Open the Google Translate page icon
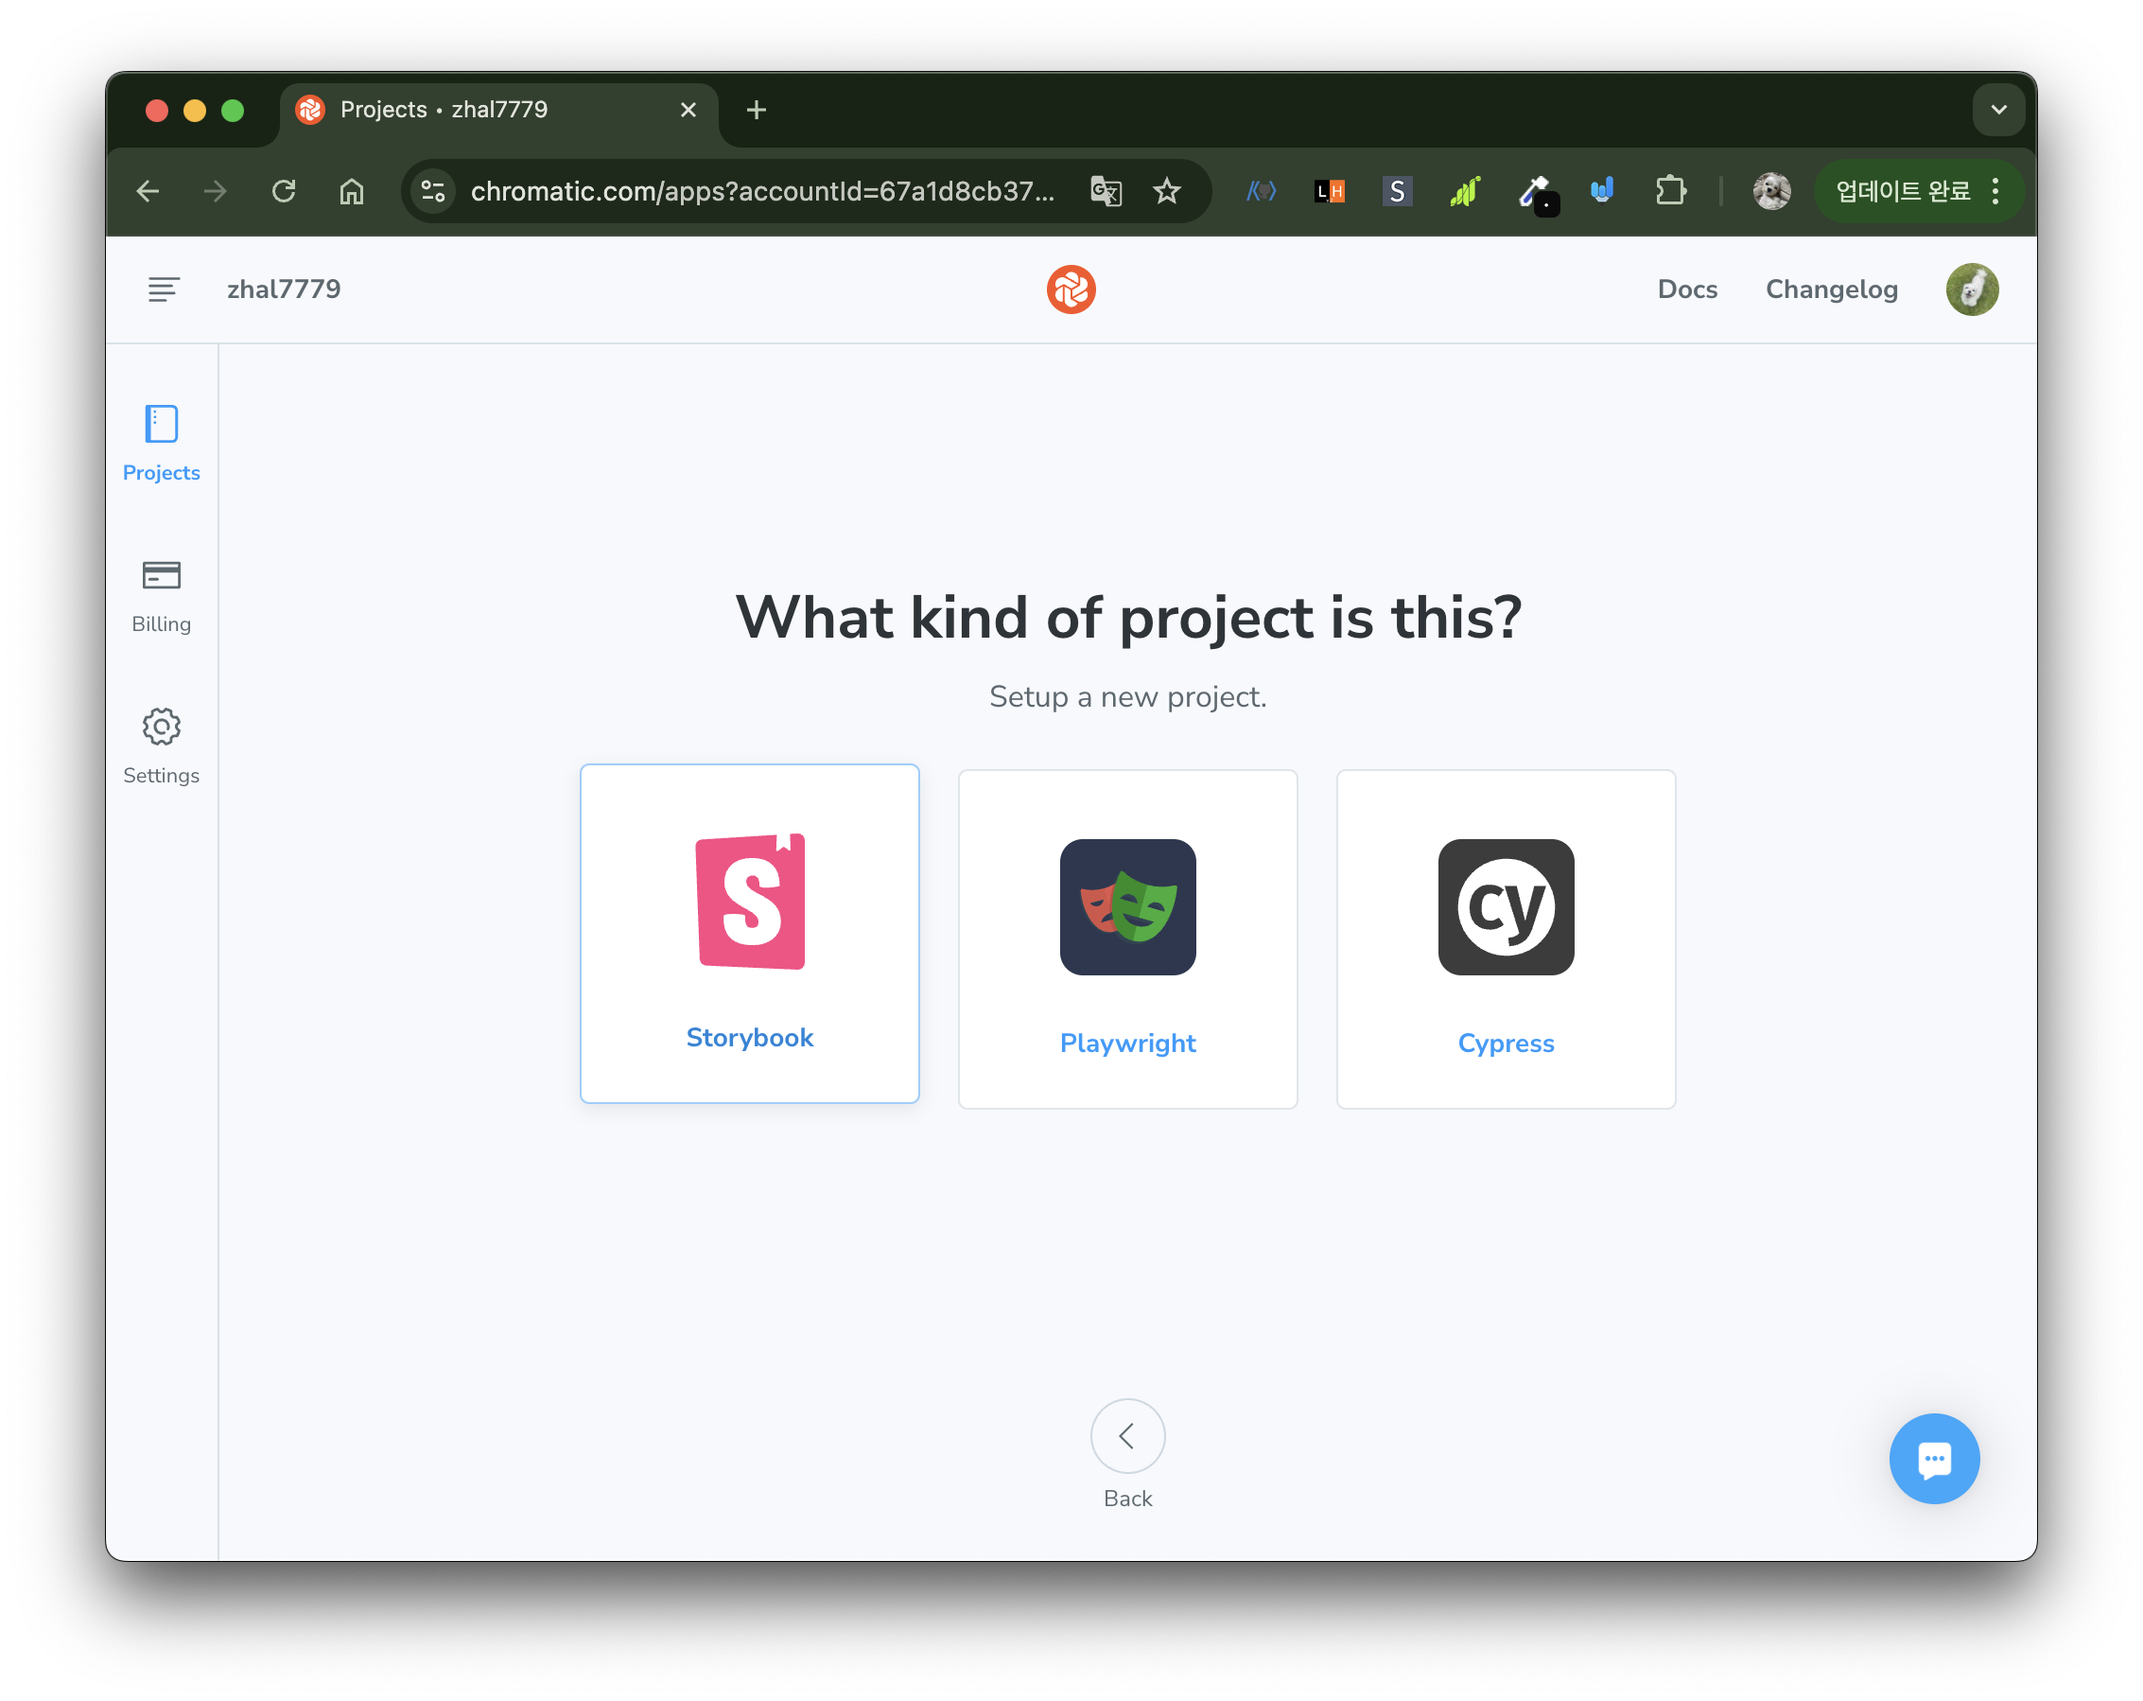Screen dimensions: 2143x1701 pyautogui.click(x=1106, y=191)
